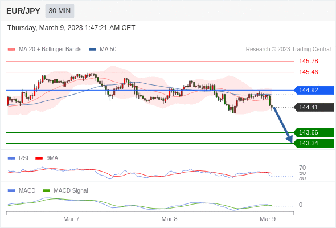Click the green MACD Signal legend swatch
Screen dimensions: 336x228
pyautogui.click(x=46, y=191)
